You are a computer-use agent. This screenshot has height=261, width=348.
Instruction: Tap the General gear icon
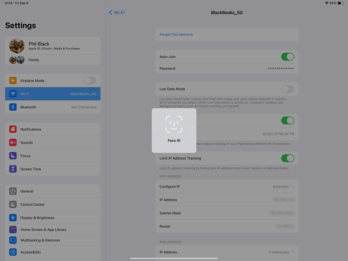pyautogui.click(x=13, y=191)
